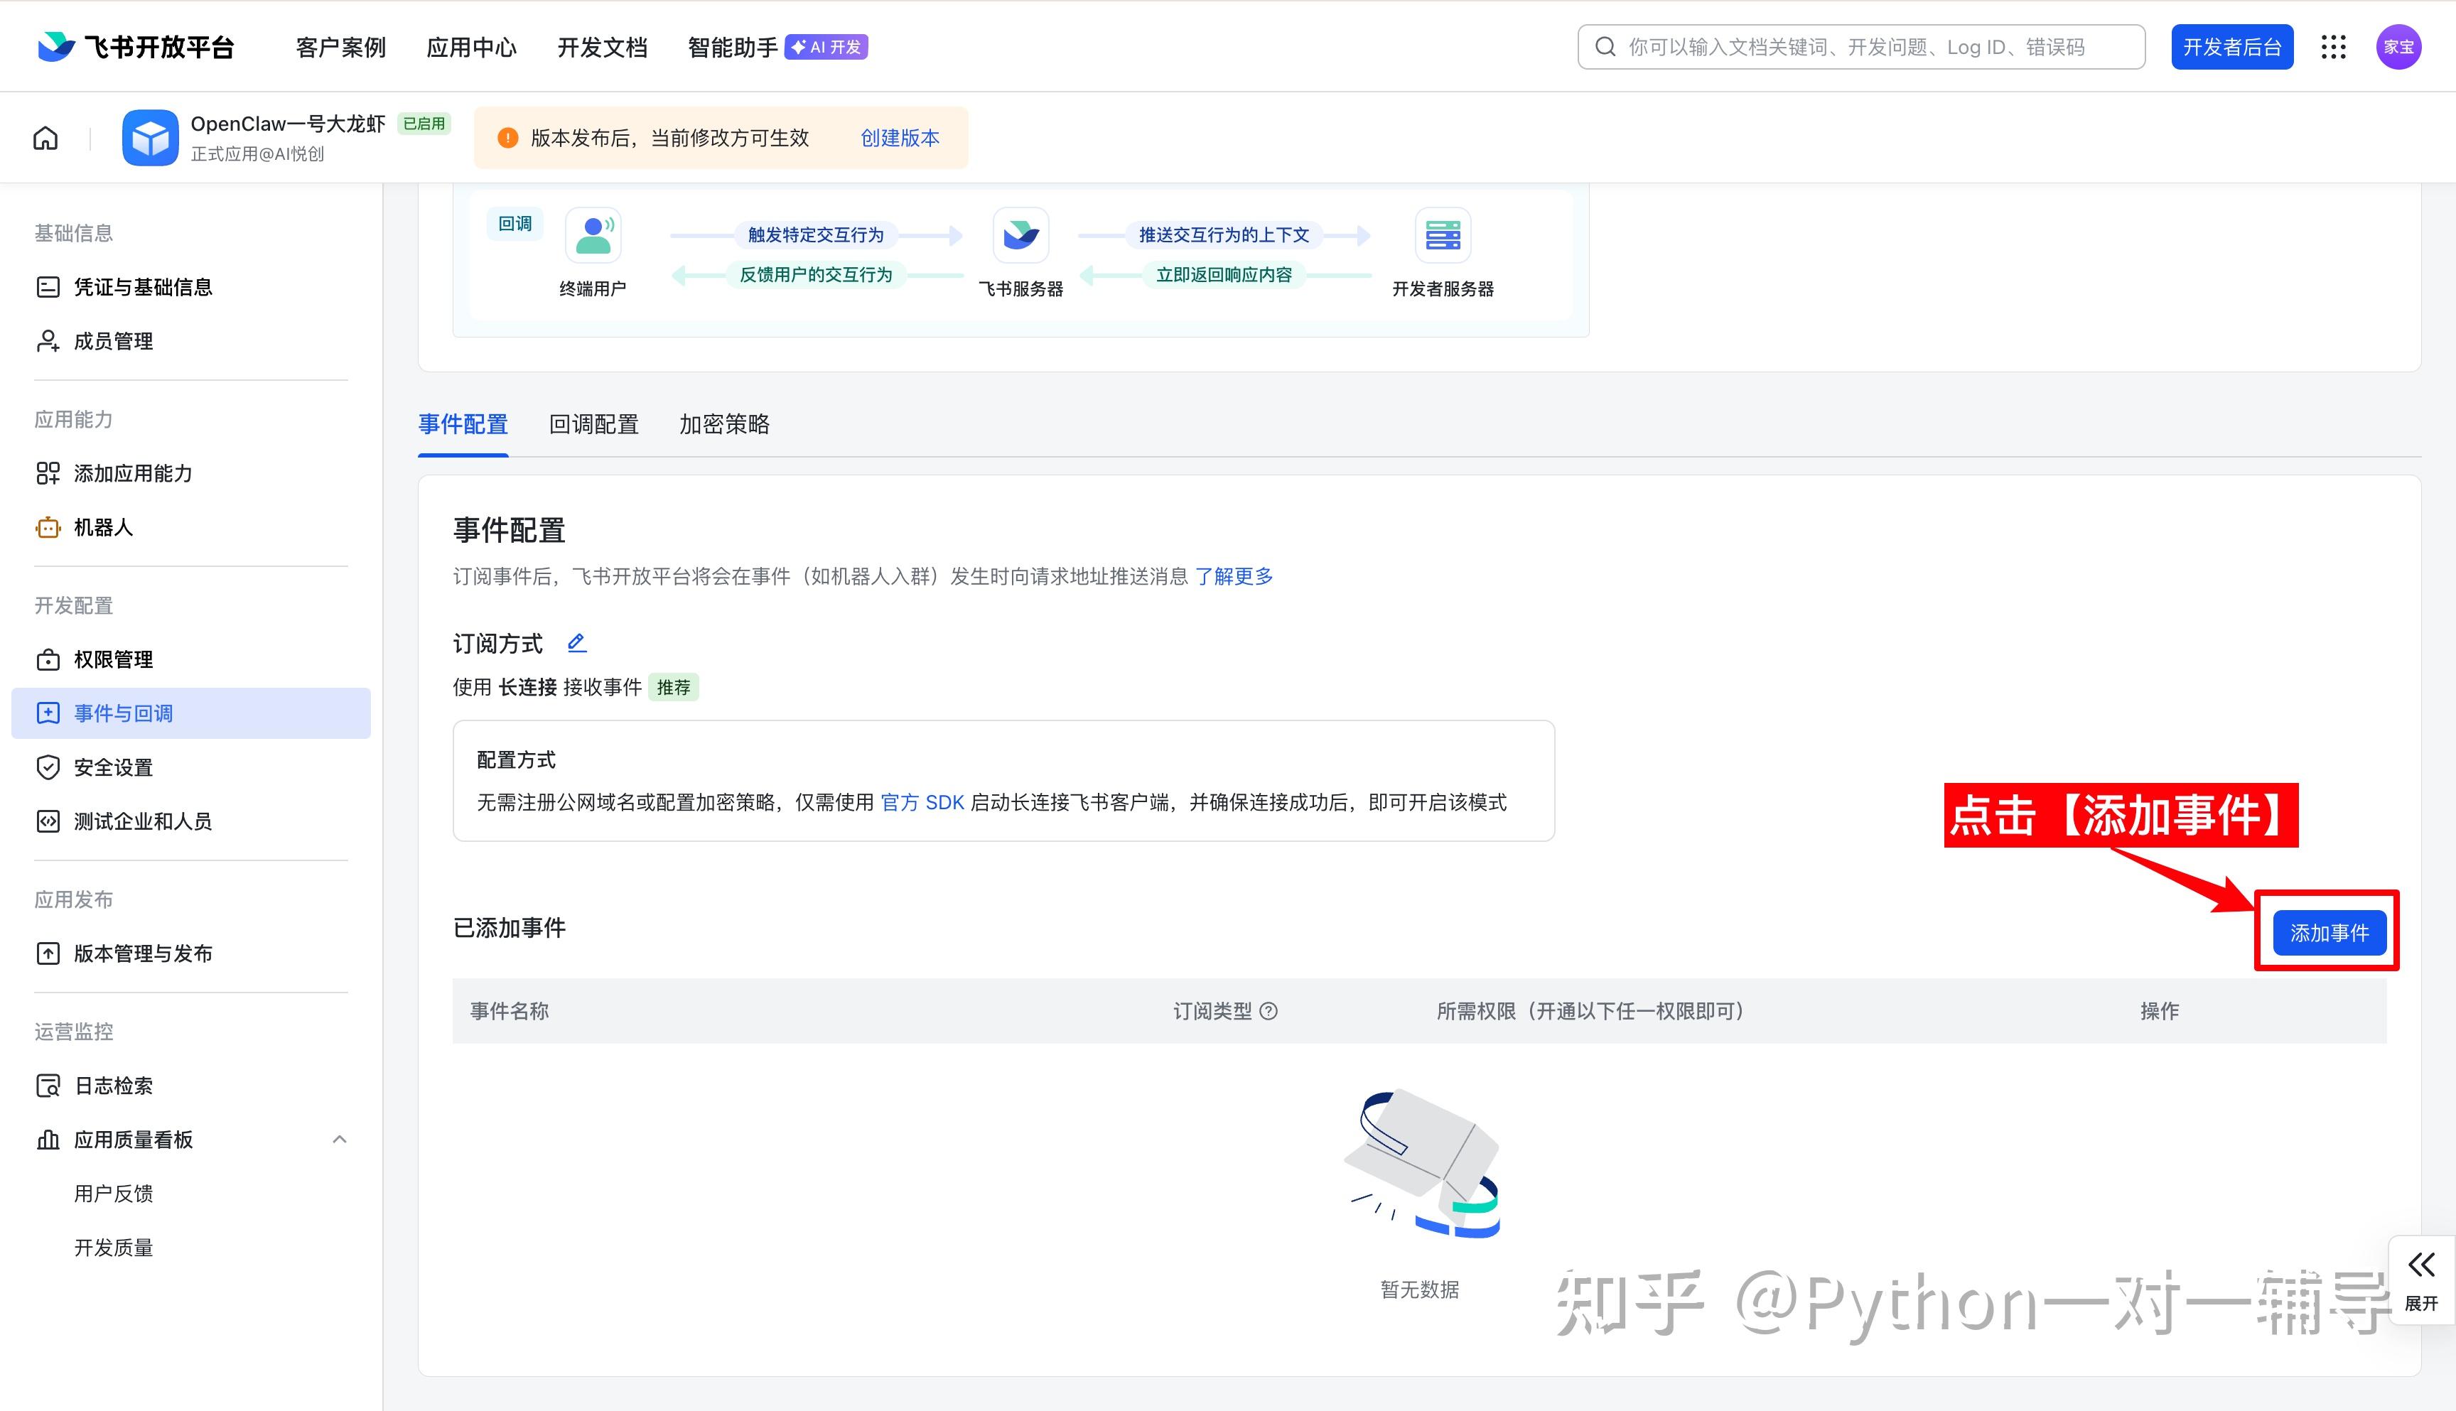Open the 官方 SDK link
2456x1411 pixels.
click(x=922, y=802)
